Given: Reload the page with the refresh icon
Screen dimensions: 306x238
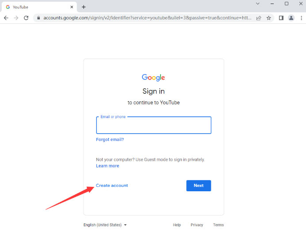Looking at the screenshot, I should [x=26, y=18].
